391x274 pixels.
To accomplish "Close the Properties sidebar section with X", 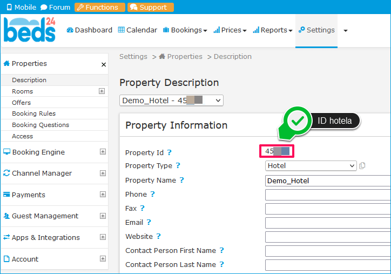I will [x=104, y=64].
